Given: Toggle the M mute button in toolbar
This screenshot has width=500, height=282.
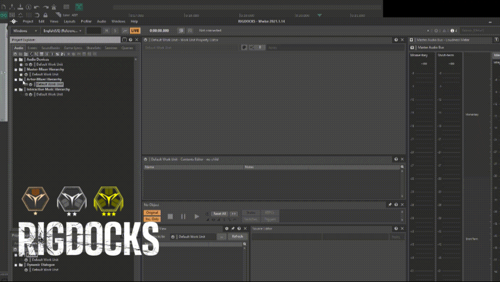Looking at the screenshot, I should click(x=106, y=31).
